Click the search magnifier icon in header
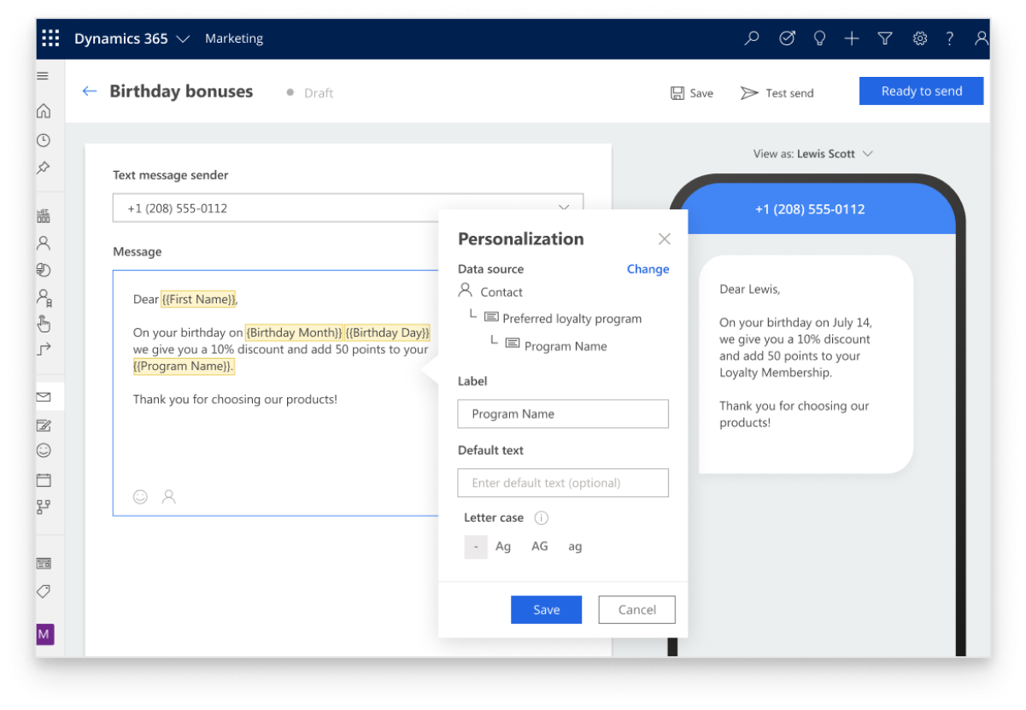 point(752,38)
